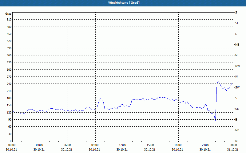Click the 15:00 time axis label
This screenshot has height=153, width=246.
pyautogui.click(x=151, y=145)
